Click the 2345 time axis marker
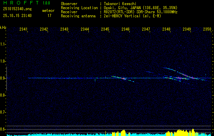Viewport: 214px width, 136px height. 105,29
